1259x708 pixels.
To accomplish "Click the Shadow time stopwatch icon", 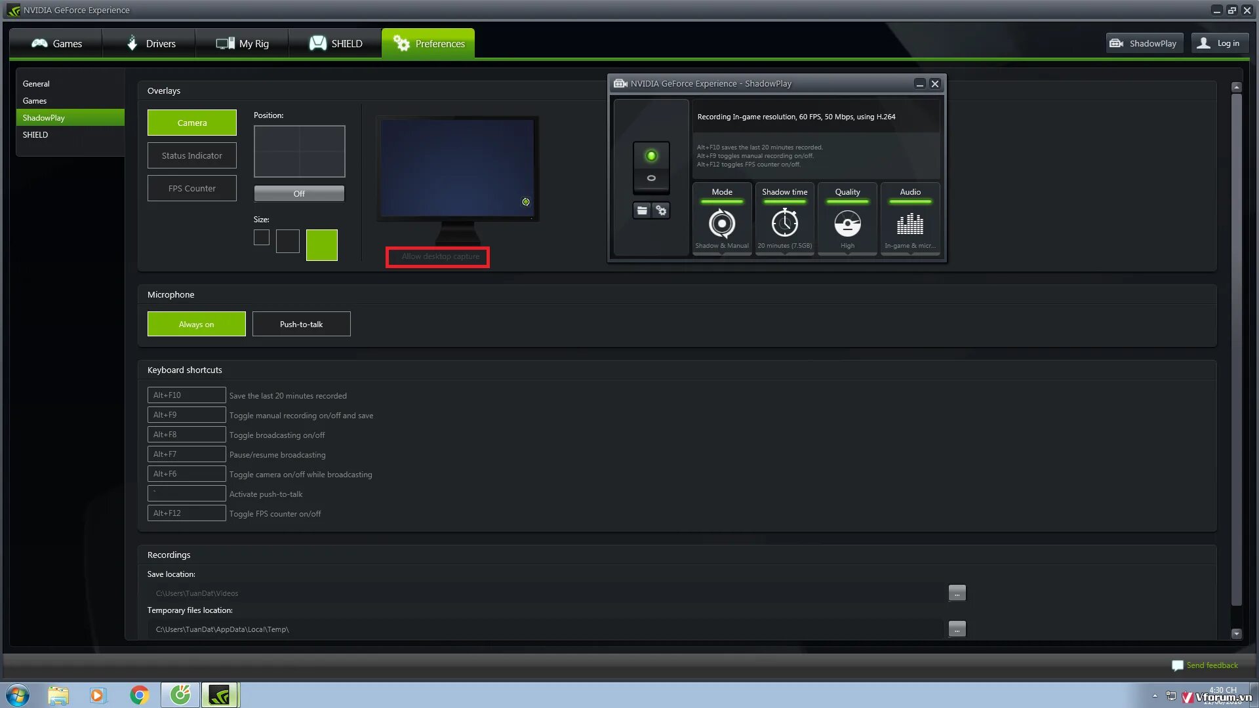I will click(784, 223).
